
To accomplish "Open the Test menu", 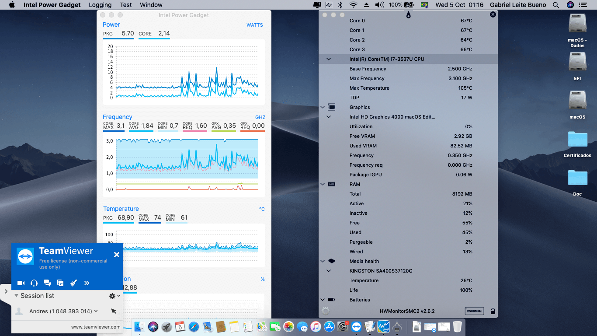I will (126, 5).
